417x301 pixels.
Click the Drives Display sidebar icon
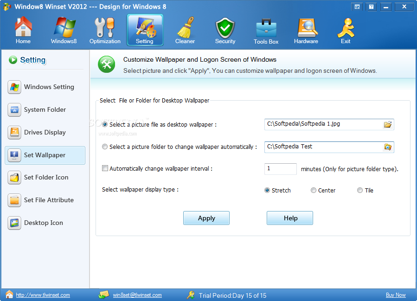click(x=14, y=133)
